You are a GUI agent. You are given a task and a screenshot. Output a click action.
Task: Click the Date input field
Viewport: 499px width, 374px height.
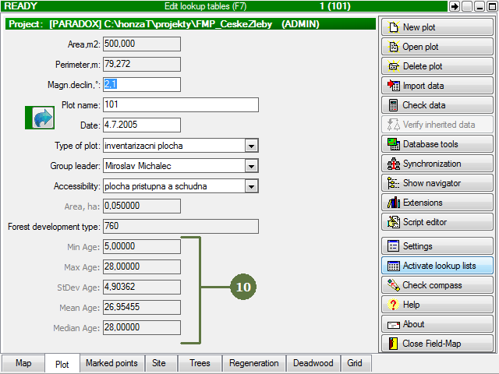tap(141, 125)
